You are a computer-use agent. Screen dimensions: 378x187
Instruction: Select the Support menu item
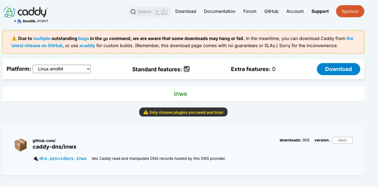(320, 11)
